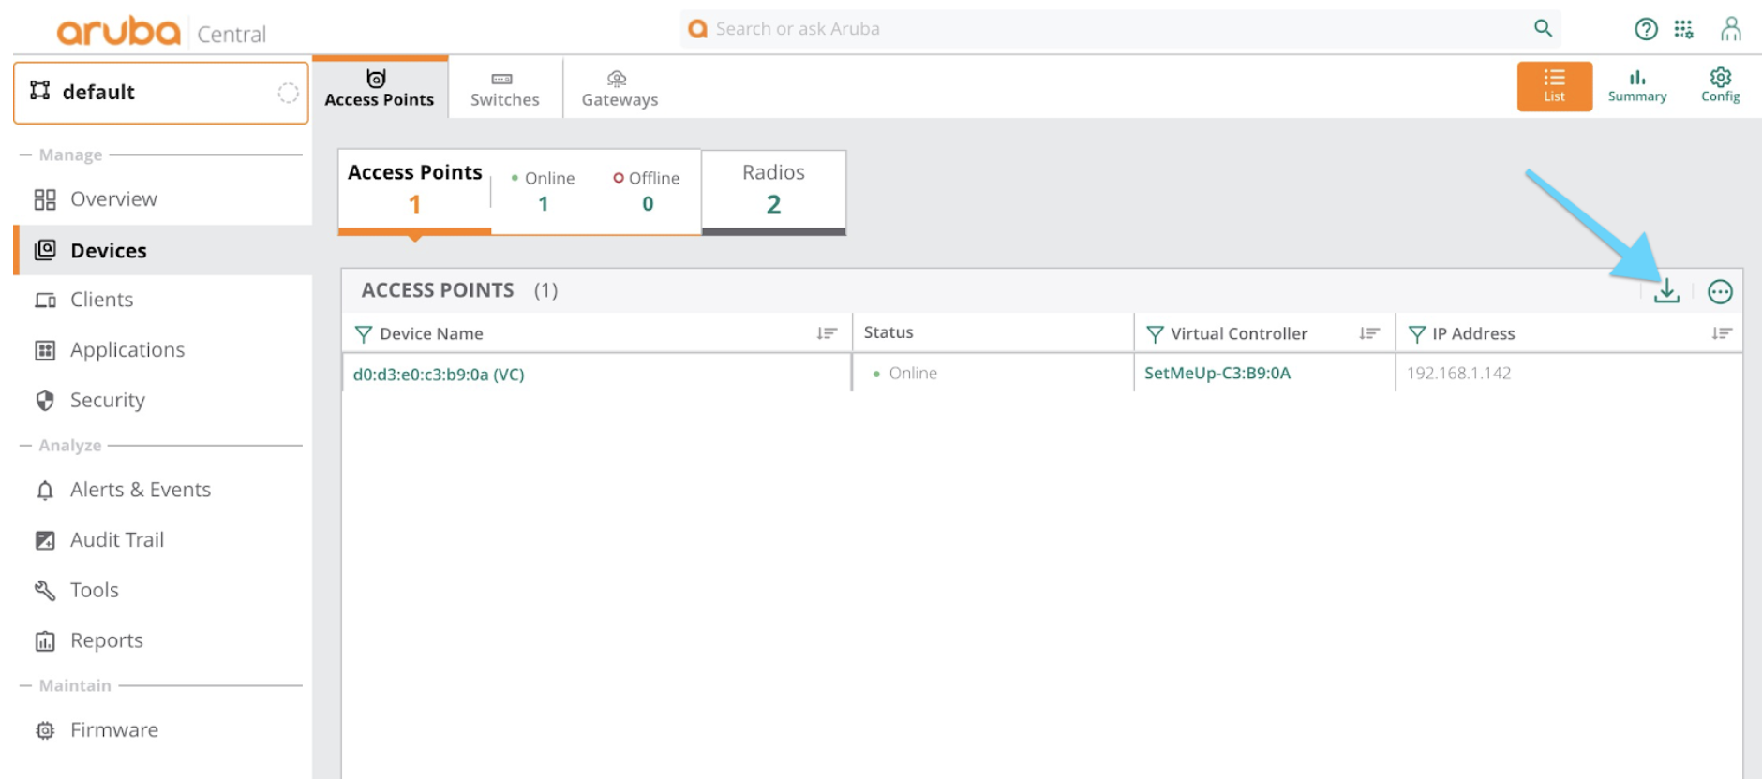The image size is (1762, 779).
Task: Open the user account icon
Action: [x=1730, y=29]
